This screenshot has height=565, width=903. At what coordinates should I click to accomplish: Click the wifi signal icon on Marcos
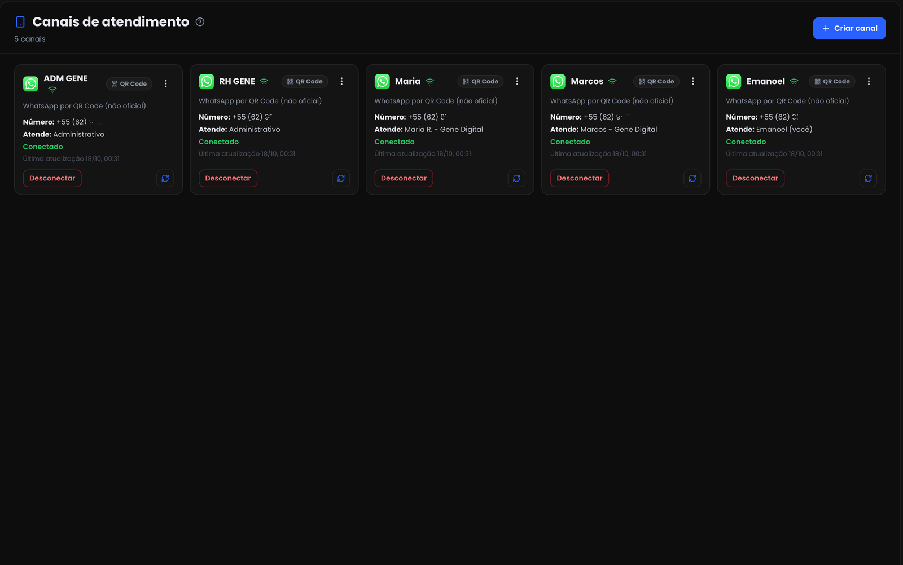pos(612,82)
